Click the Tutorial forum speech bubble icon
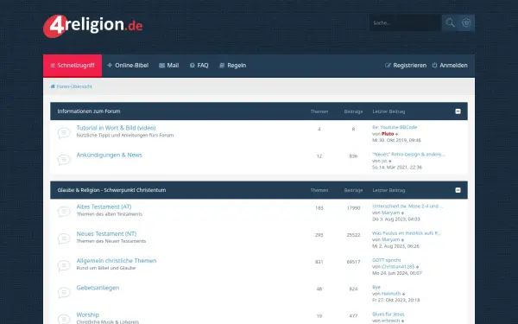 [x=64, y=133]
